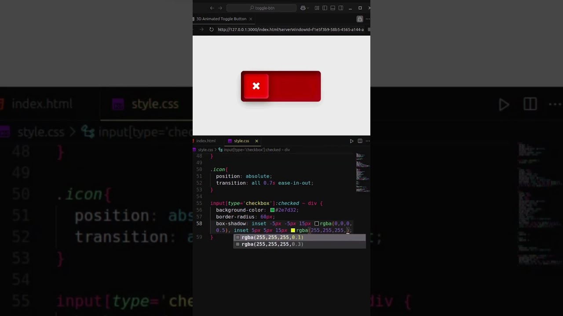Pick the rgba(255,255,255,0.1) suggestion
This screenshot has height=316, width=563.
point(300,237)
